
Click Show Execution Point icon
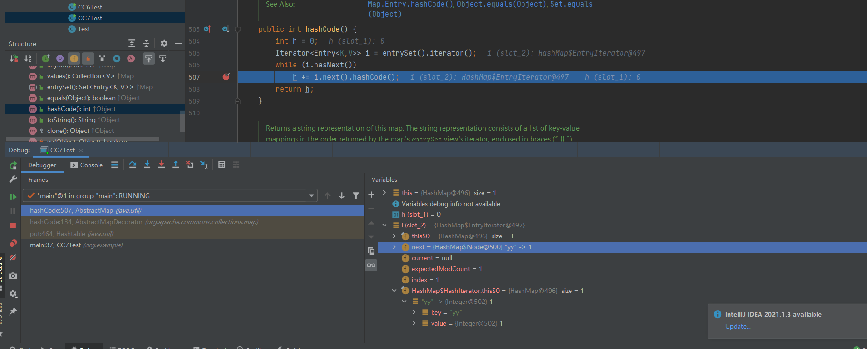(x=115, y=165)
